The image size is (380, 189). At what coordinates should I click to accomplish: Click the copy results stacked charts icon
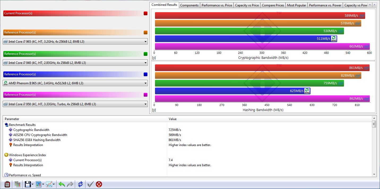point(18,184)
